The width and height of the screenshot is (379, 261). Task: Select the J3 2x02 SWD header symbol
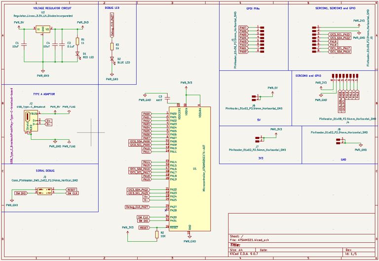45,191
